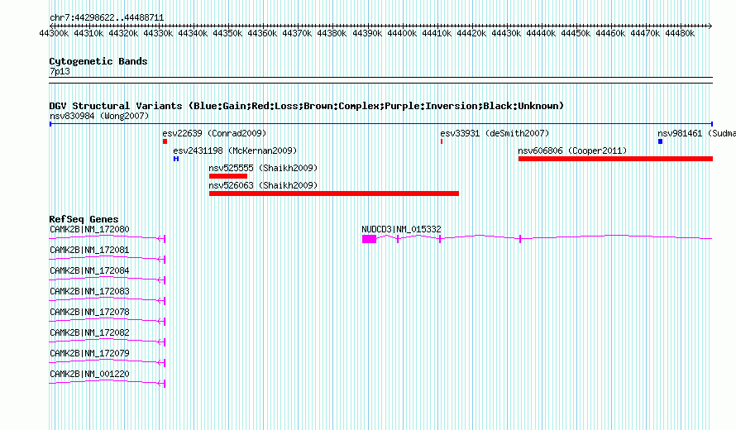The height and width of the screenshot is (430, 736).
Task: Open the nsv526063 (Shaikh2009) label
Action: 263,185
